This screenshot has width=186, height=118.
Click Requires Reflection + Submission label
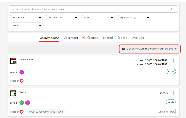click(46, 111)
